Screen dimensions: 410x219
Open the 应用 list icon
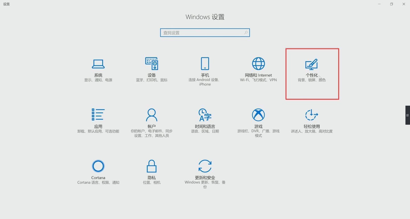pos(98,115)
